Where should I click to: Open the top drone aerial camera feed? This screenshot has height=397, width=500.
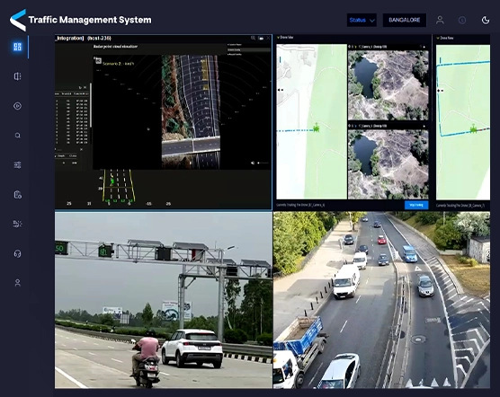pyautogui.click(x=388, y=85)
